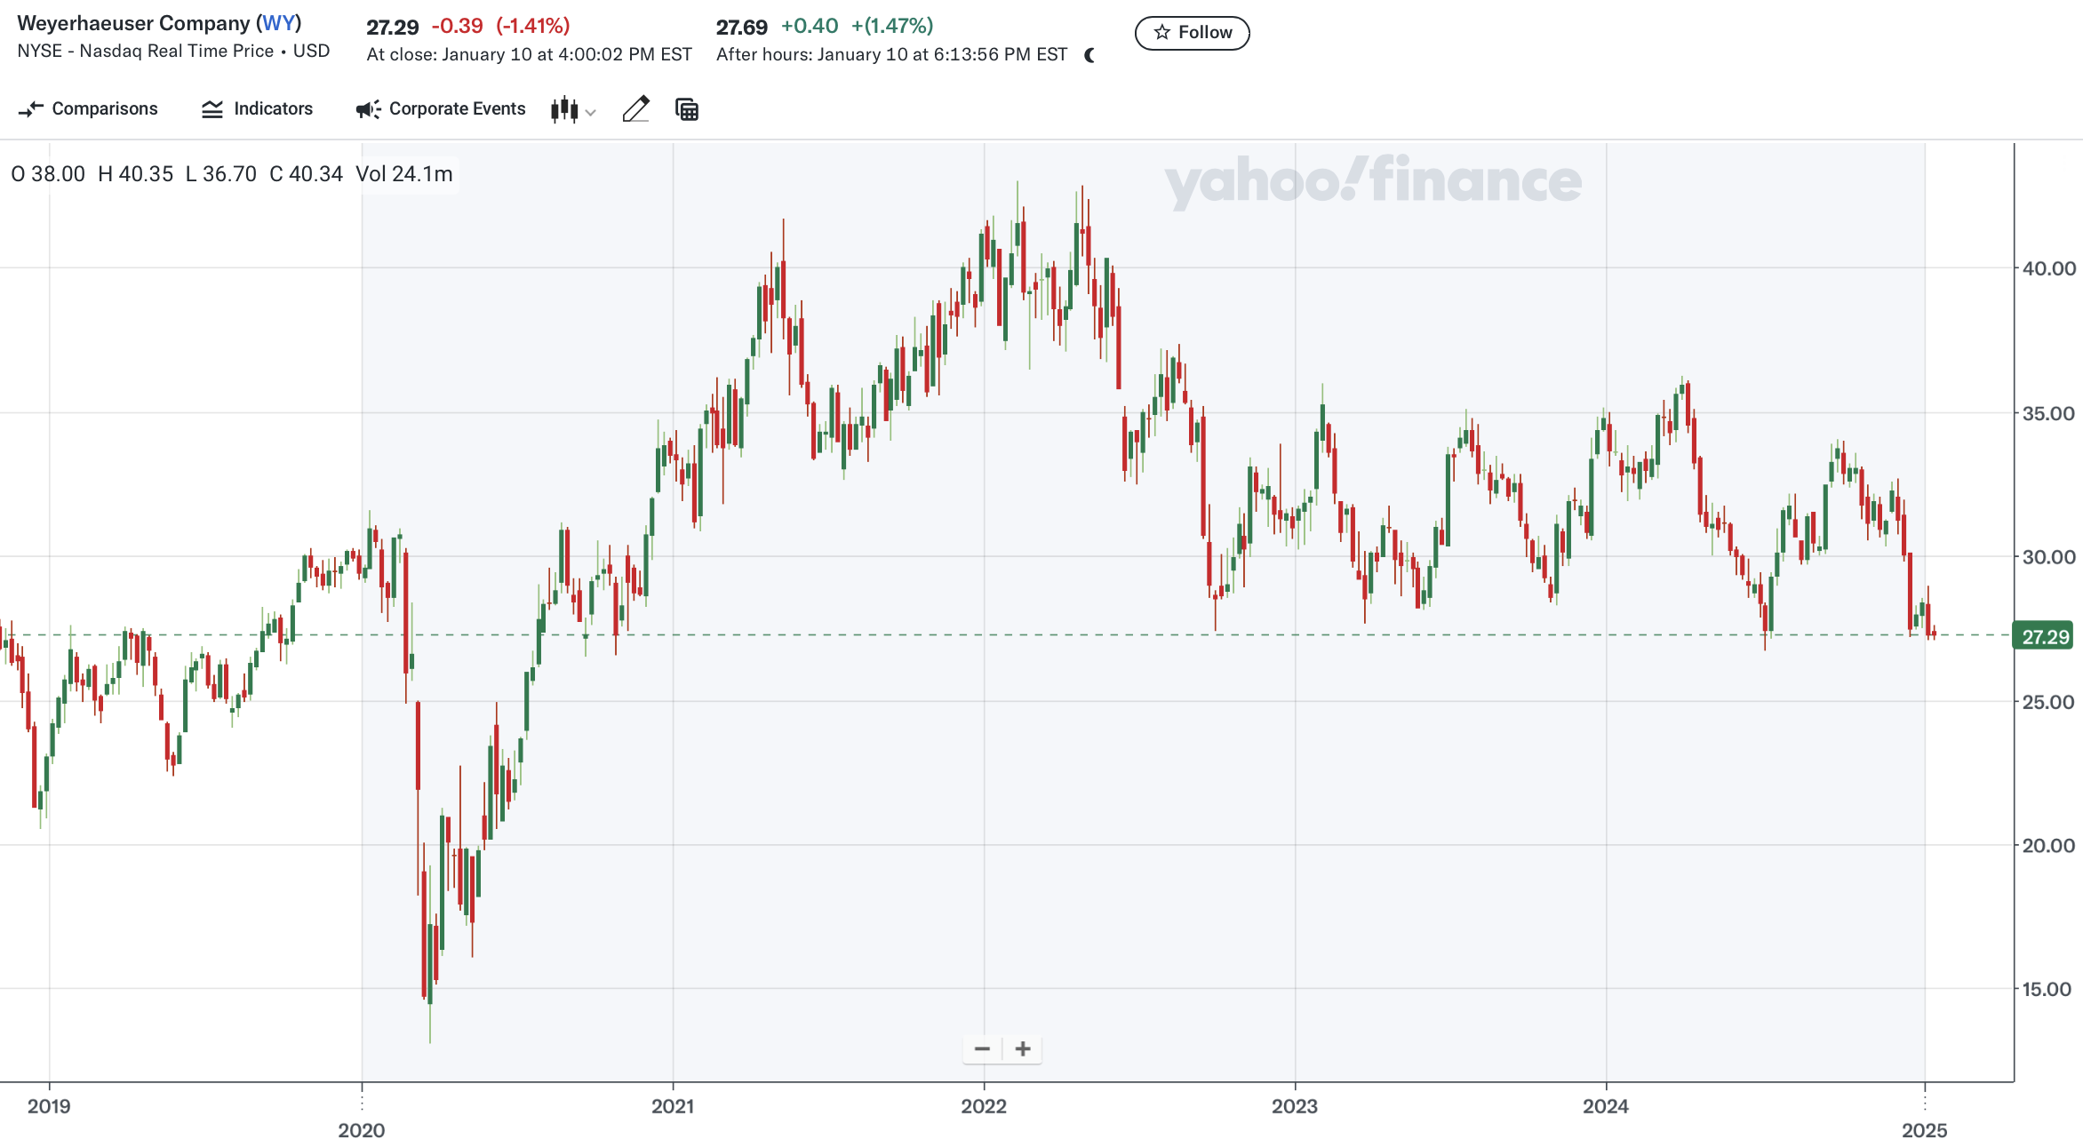
Task: Click the 2022 label on the time axis
Action: tap(984, 1106)
